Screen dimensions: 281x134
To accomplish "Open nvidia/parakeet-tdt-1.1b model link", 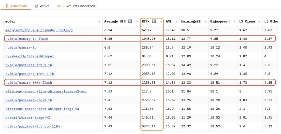I will coord(29,65).
